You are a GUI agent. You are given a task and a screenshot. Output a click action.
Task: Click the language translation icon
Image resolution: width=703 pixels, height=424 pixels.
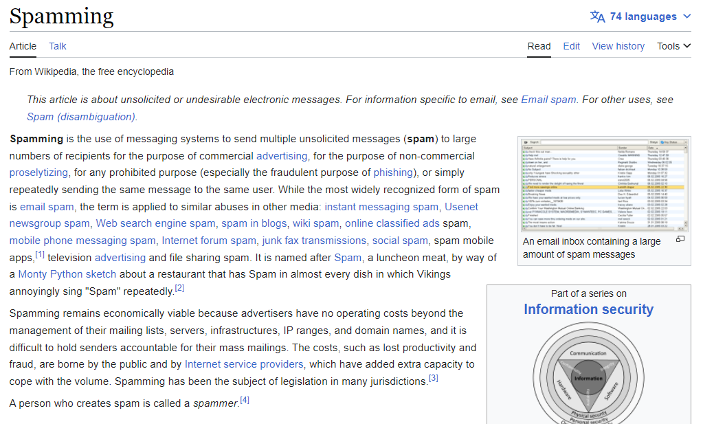coord(597,16)
